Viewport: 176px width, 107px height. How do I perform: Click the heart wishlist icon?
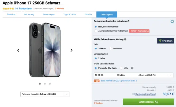click(172, 21)
